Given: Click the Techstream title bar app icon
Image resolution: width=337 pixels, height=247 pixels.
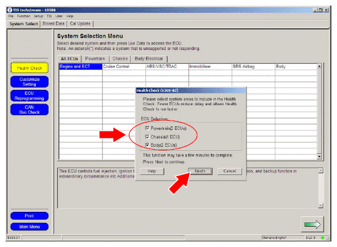Looking at the screenshot, I should pos(10,10).
